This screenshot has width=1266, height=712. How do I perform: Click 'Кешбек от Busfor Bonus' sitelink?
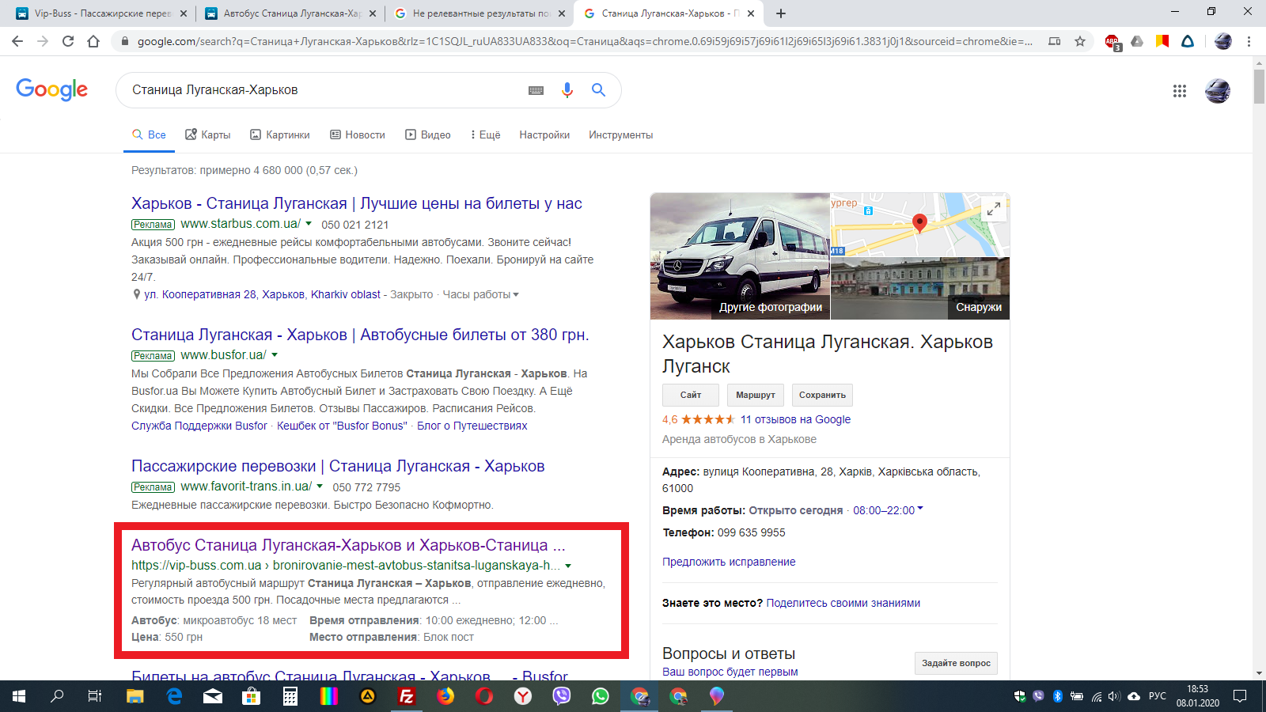click(342, 426)
